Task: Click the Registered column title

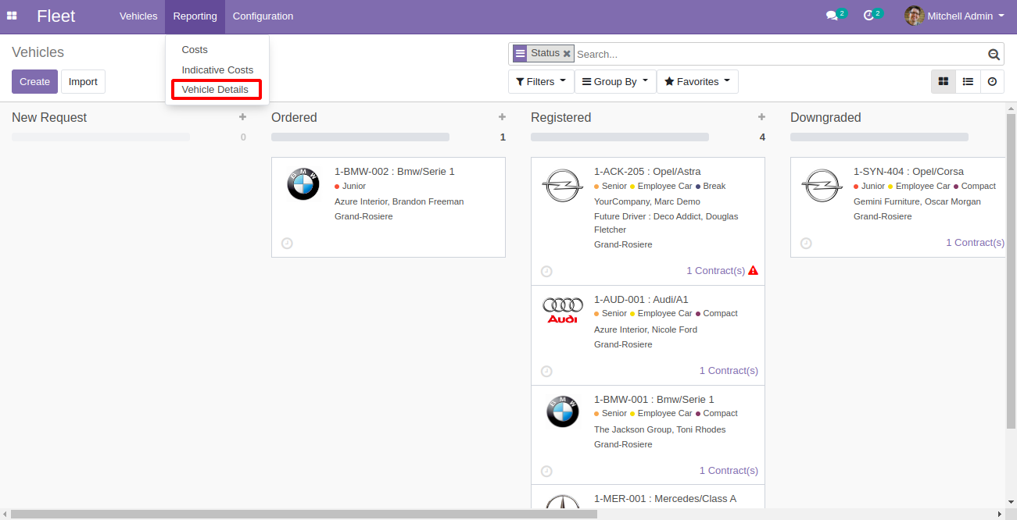Action: pyautogui.click(x=560, y=117)
